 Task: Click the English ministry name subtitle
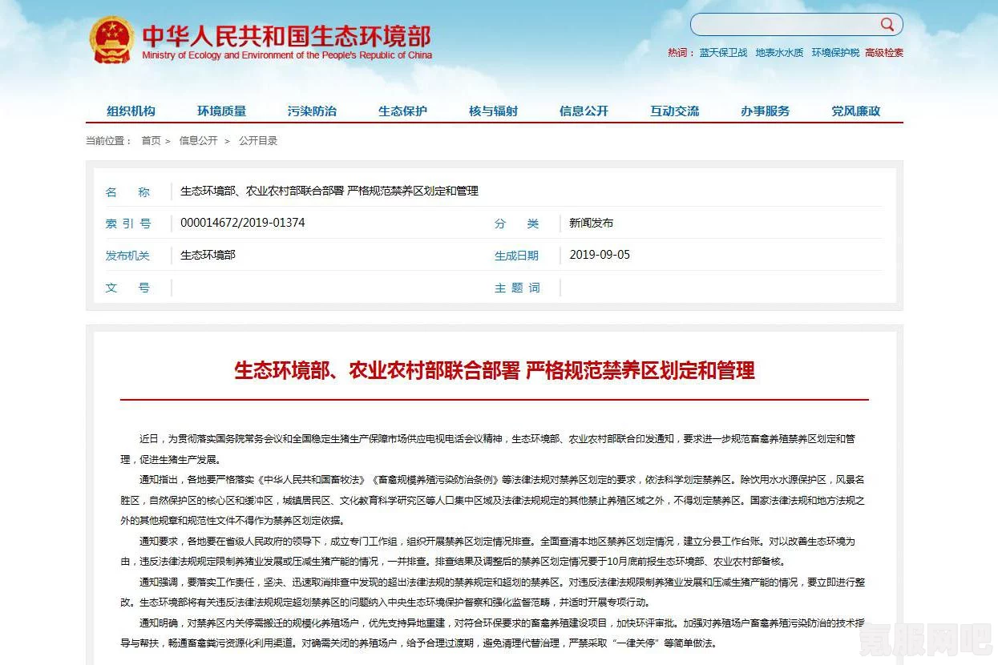287,55
